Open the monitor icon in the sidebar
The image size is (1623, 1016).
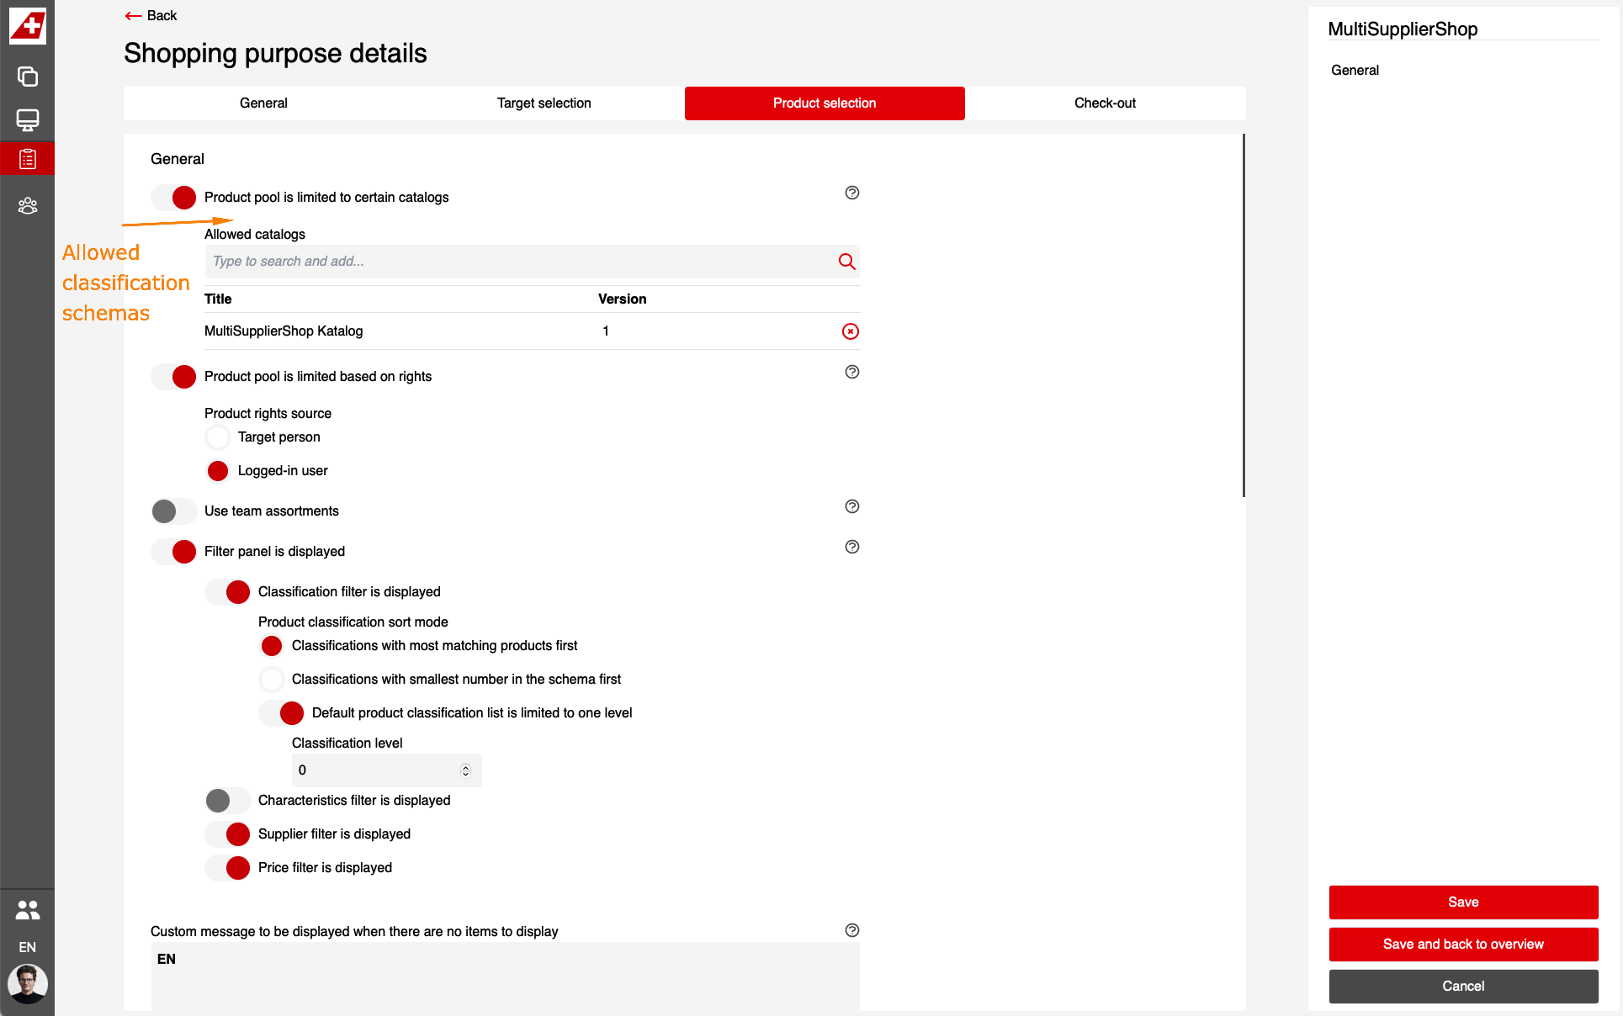(x=27, y=119)
